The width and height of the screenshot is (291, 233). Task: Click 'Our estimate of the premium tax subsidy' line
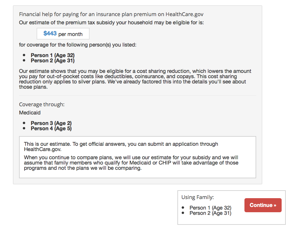111,23
